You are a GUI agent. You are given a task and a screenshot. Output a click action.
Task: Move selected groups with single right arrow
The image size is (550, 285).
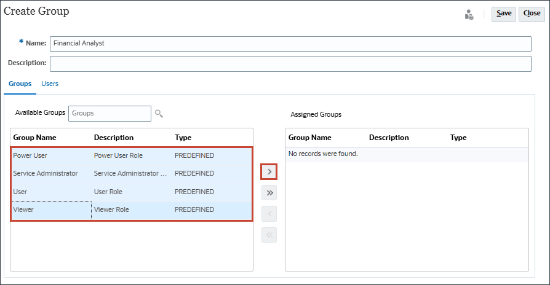pos(269,171)
